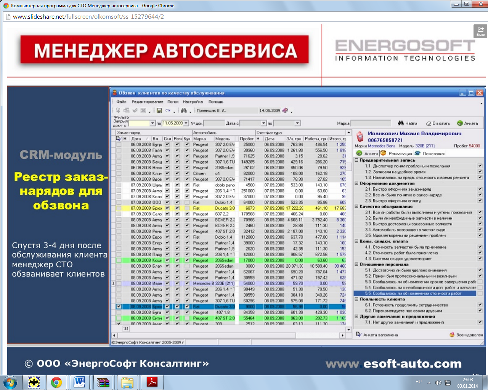Collapse the 'Оформление документов' section

coord(356,184)
